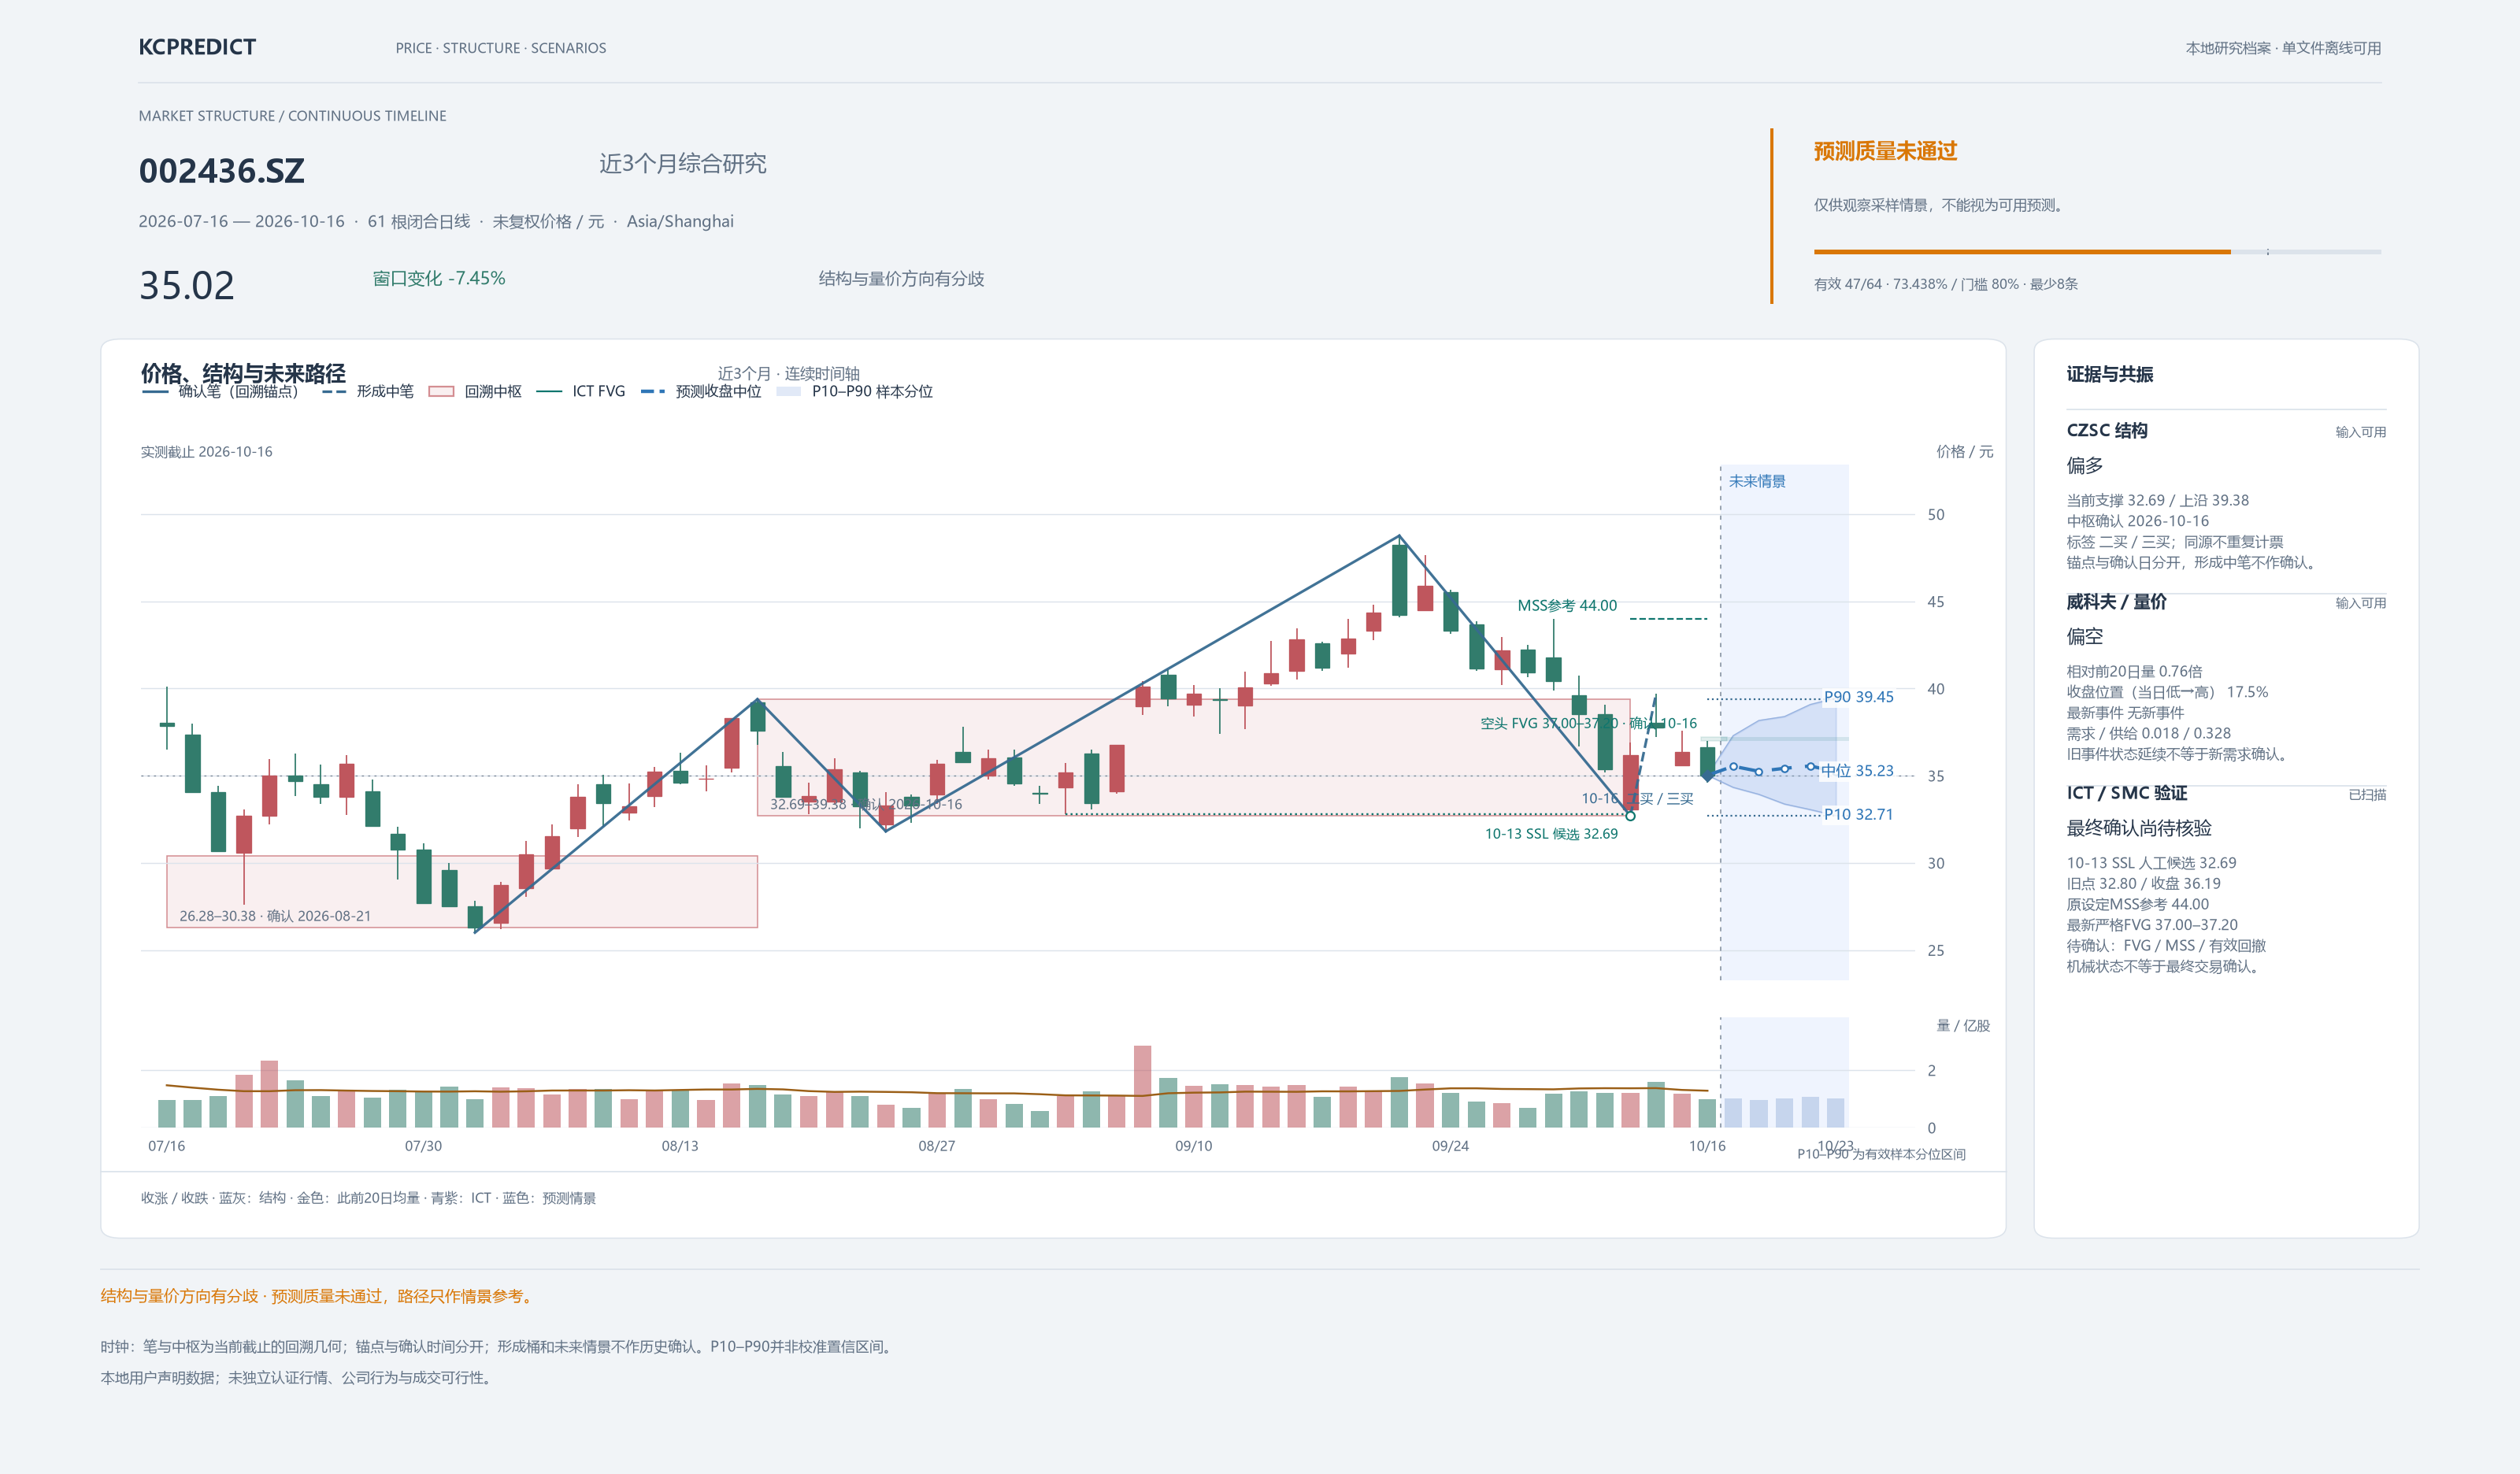Click the 09/10 date axis tick
Image resolution: width=2520 pixels, height=1474 pixels.
1193,1146
